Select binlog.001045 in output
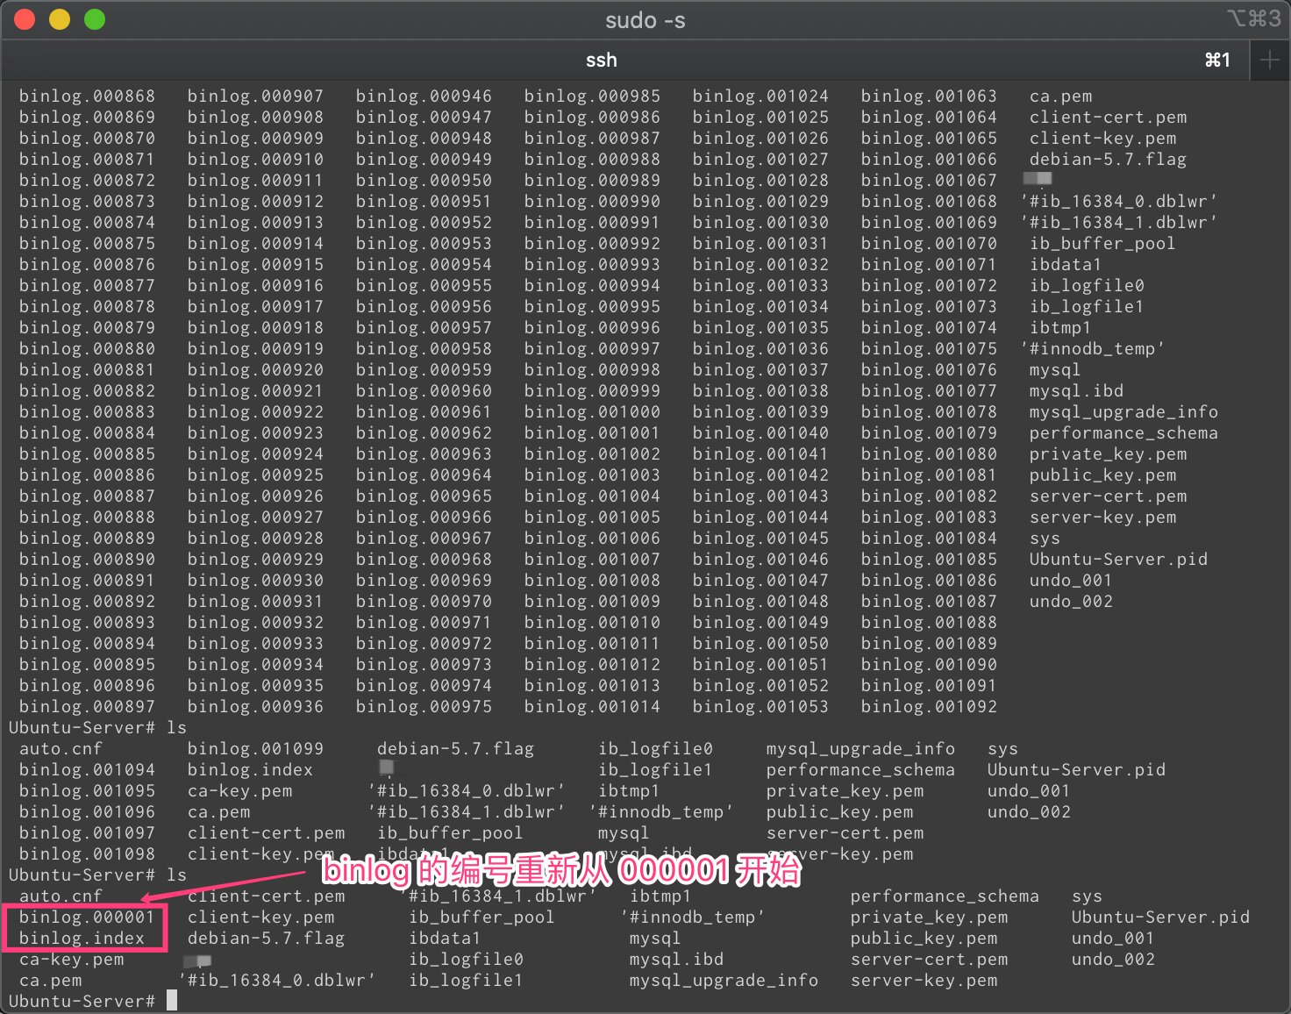Viewport: 1291px width, 1014px height. [760, 538]
